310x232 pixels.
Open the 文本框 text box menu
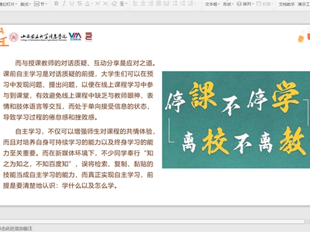212,4
